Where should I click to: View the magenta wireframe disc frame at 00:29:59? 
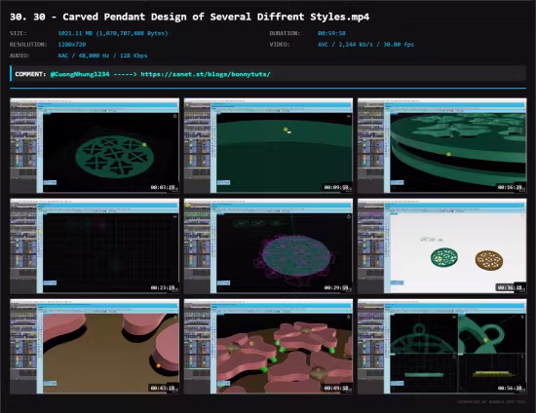pos(268,246)
